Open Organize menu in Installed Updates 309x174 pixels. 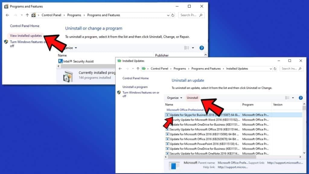tap(175, 98)
